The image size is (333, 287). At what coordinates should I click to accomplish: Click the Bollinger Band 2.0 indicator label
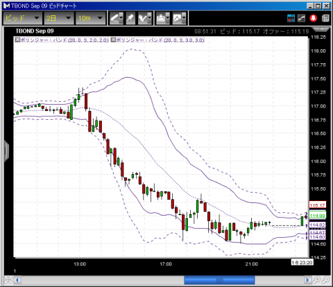[65, 40]
